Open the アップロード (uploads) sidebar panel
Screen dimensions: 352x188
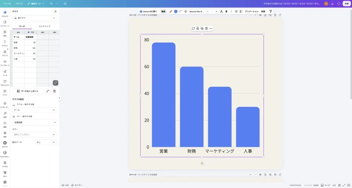5,63
